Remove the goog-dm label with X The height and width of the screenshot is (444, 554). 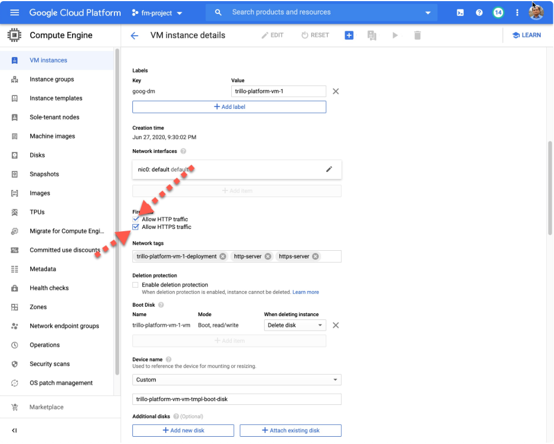(336, 92)
